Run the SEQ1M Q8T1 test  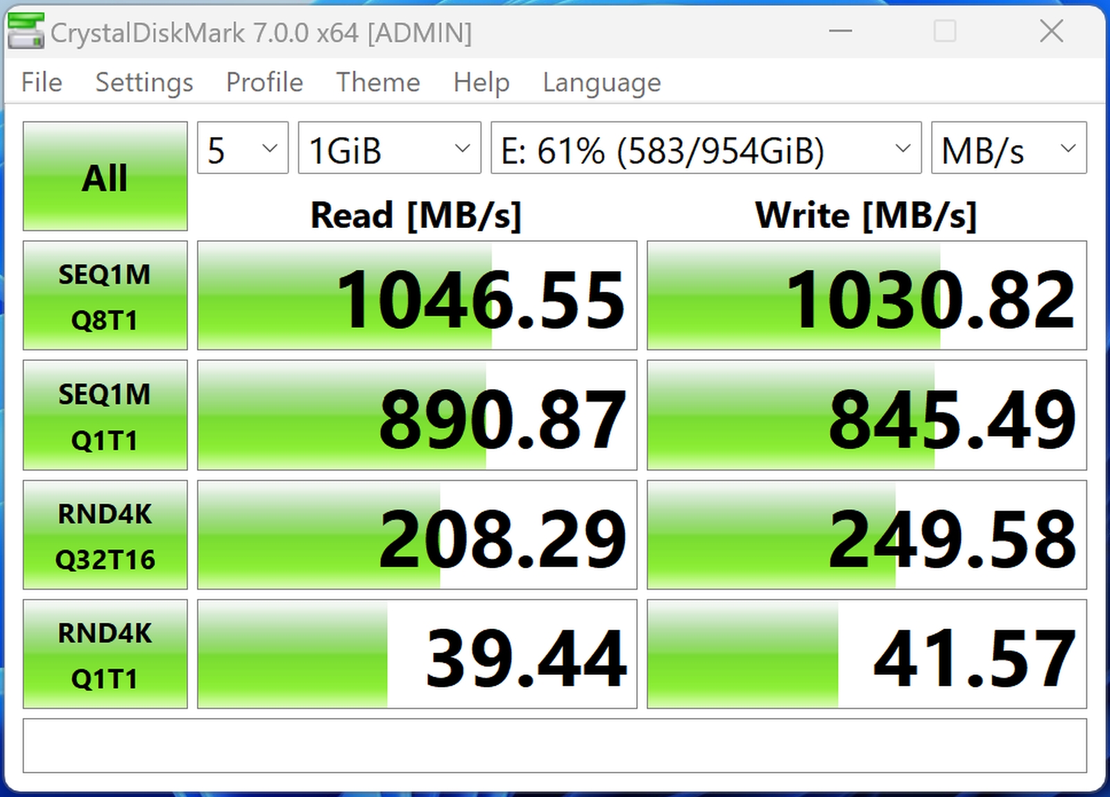pyautogui.click(x=105, y=295)
